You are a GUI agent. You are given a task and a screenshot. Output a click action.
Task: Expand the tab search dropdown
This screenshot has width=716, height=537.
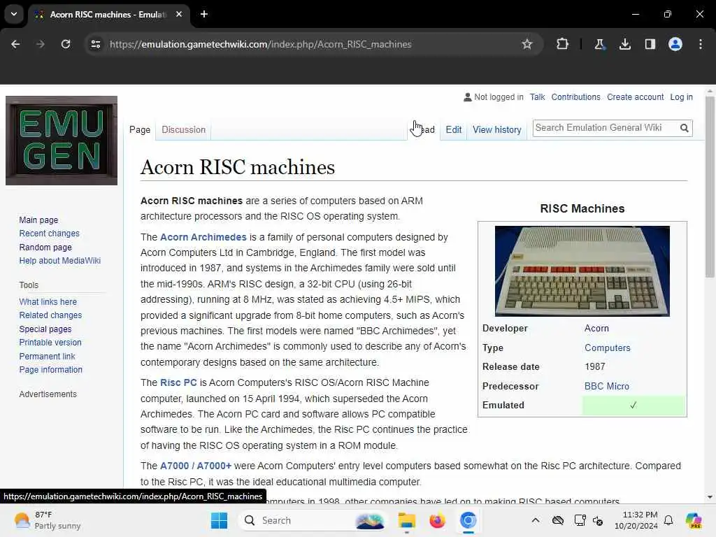coord(14,14)
